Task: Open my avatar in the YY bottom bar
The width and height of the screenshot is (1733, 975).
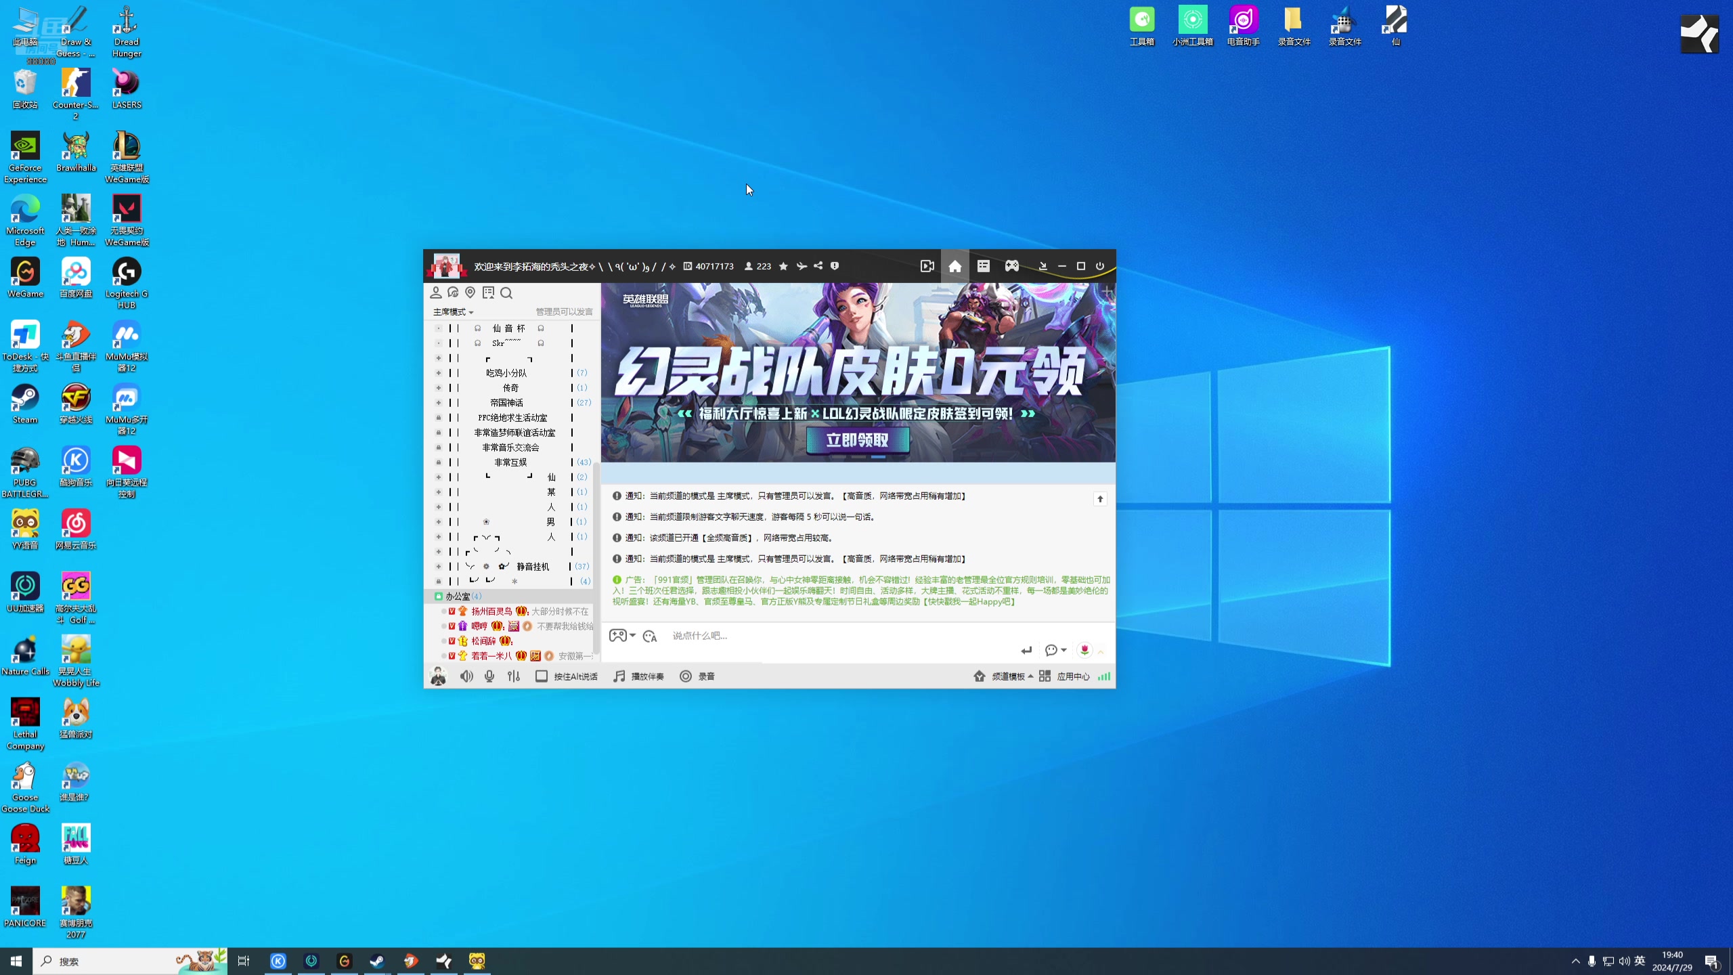Action: (439, 676)
